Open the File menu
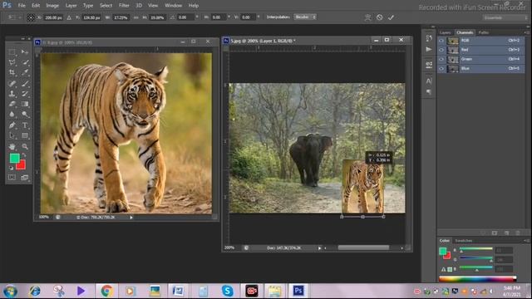This screenshot has height=299, width=532. (22, 6)
